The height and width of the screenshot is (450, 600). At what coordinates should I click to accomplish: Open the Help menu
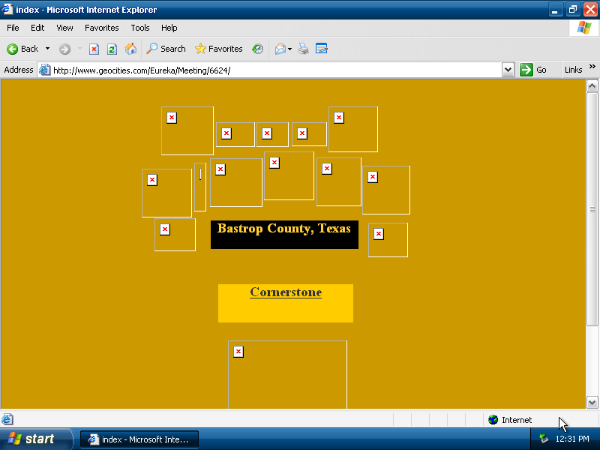[169, 28]
